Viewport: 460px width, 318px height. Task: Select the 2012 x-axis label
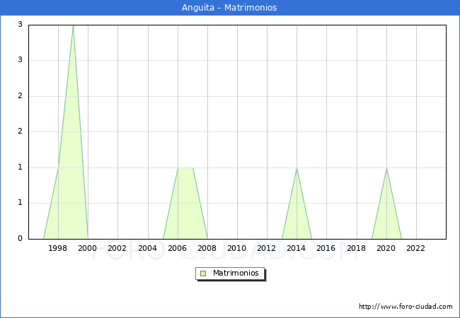pyautogui.click(x=267, y=248)
